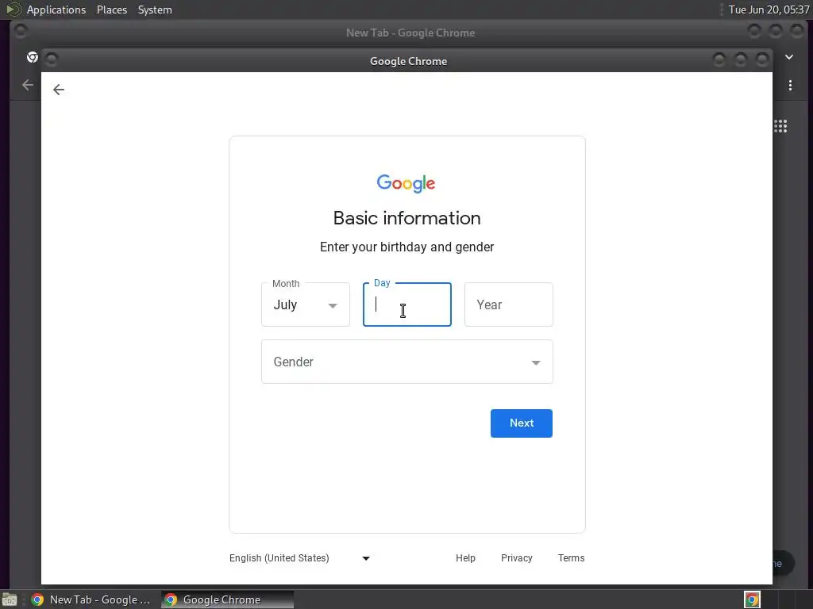
Task: Click the chevron at the tab strip's right end
Action: coord(788,57)
